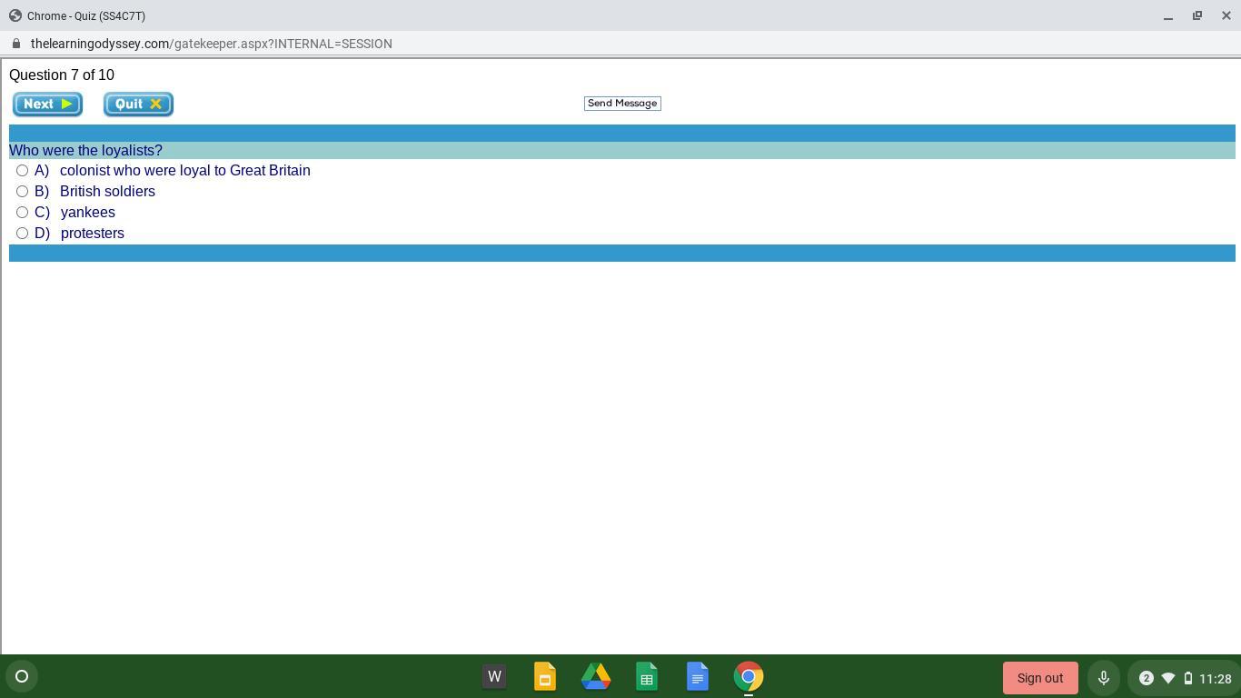Launch Google Docs from the shelf
The image size is (1241, 698).
(698, 676)
